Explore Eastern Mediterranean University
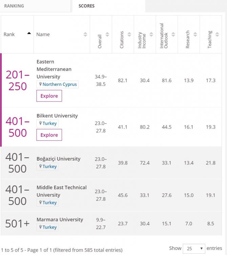This screenshot has width=227, height=255. pos(49,96)
